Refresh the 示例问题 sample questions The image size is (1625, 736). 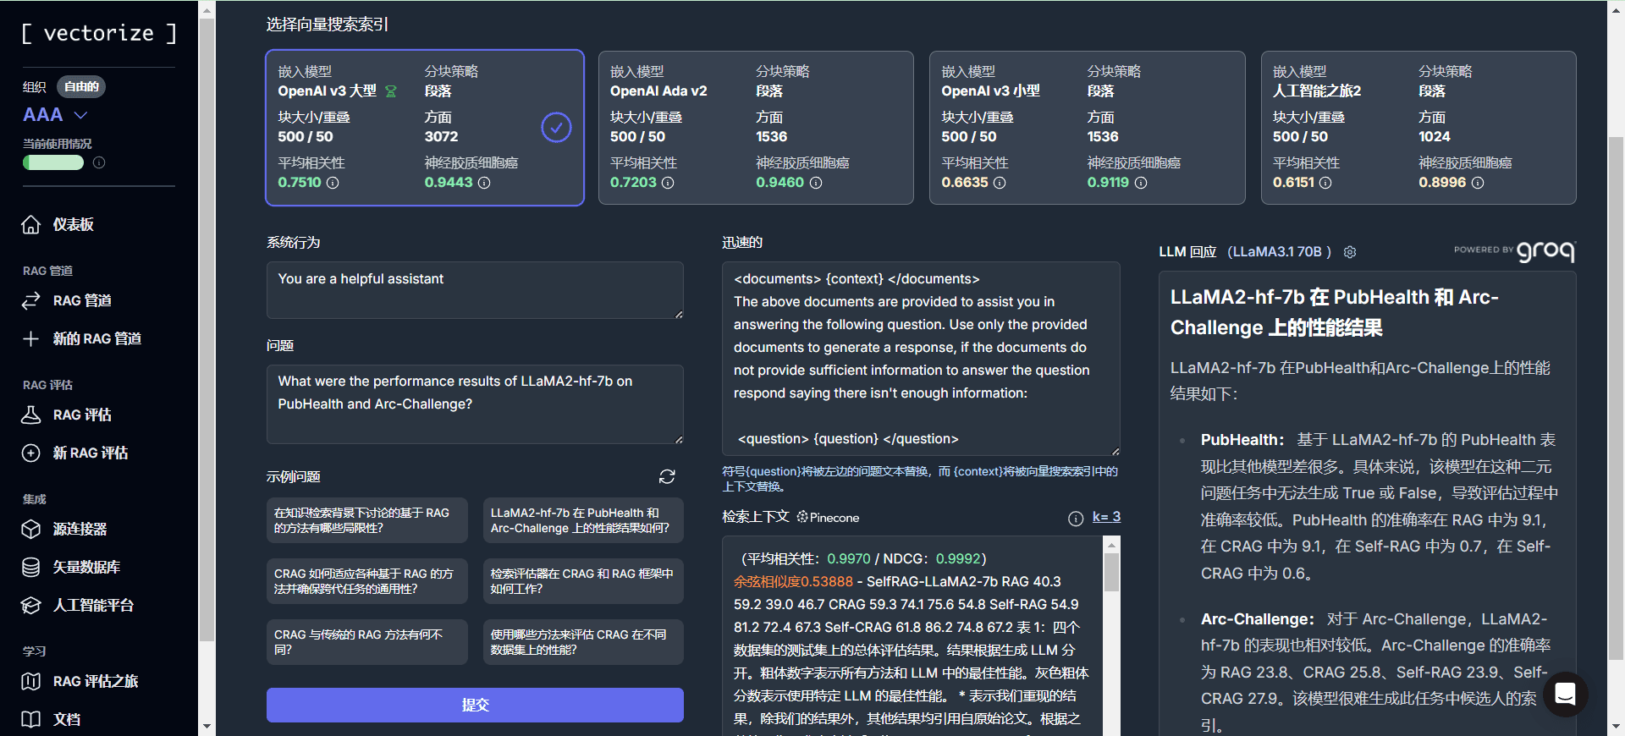(x=667, y=476)
